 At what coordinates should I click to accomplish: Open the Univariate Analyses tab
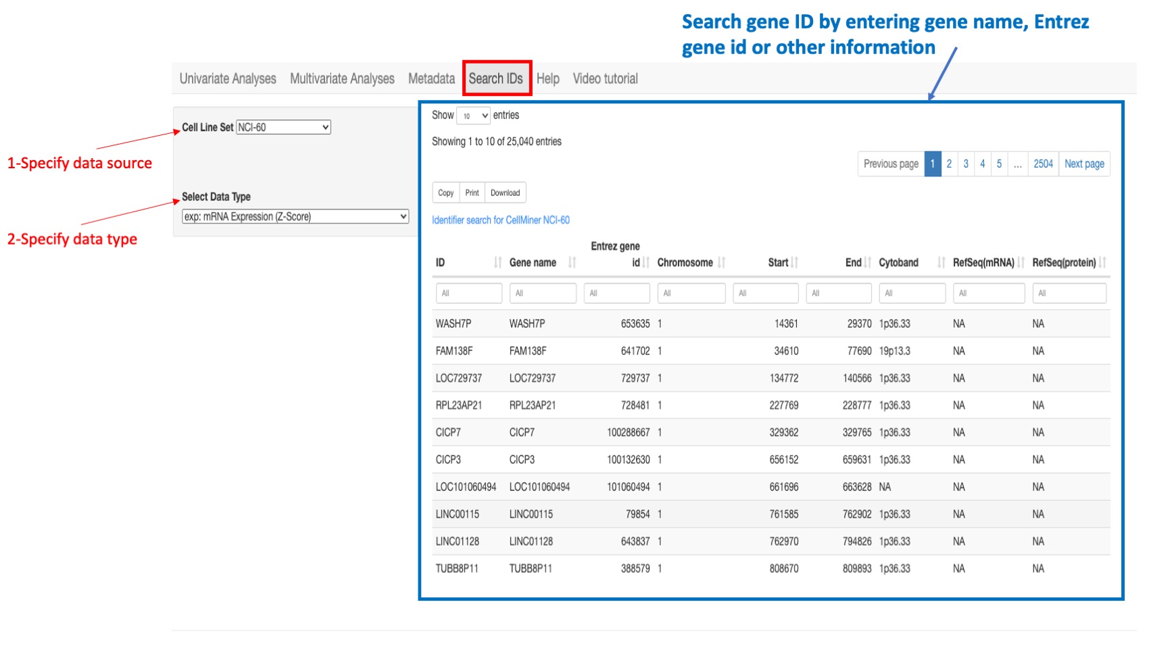pos(227,78)
